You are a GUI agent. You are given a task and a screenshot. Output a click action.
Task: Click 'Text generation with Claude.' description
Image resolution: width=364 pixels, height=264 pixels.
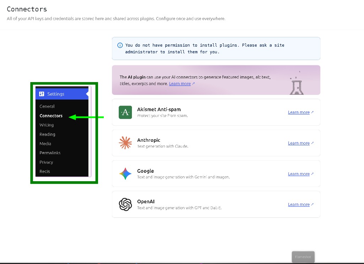click(x=162, y=146)
